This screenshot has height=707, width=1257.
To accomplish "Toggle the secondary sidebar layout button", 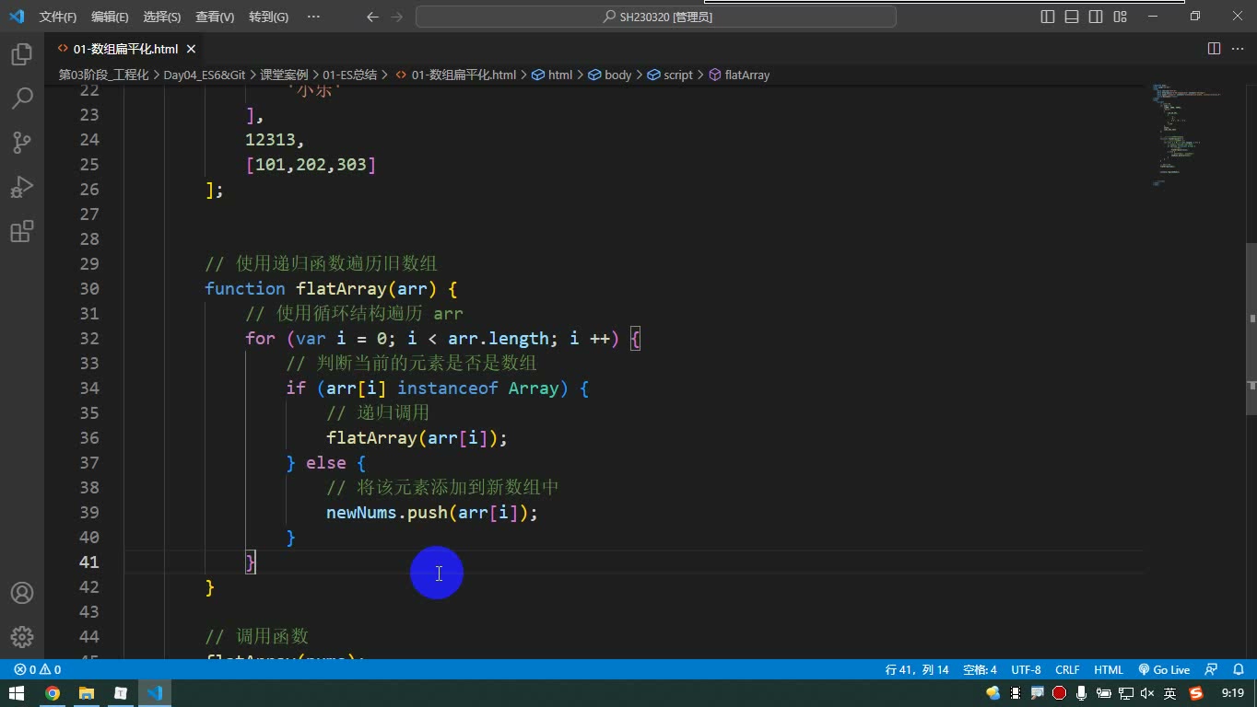I will pyautogui.click(x=1096, y=17).
